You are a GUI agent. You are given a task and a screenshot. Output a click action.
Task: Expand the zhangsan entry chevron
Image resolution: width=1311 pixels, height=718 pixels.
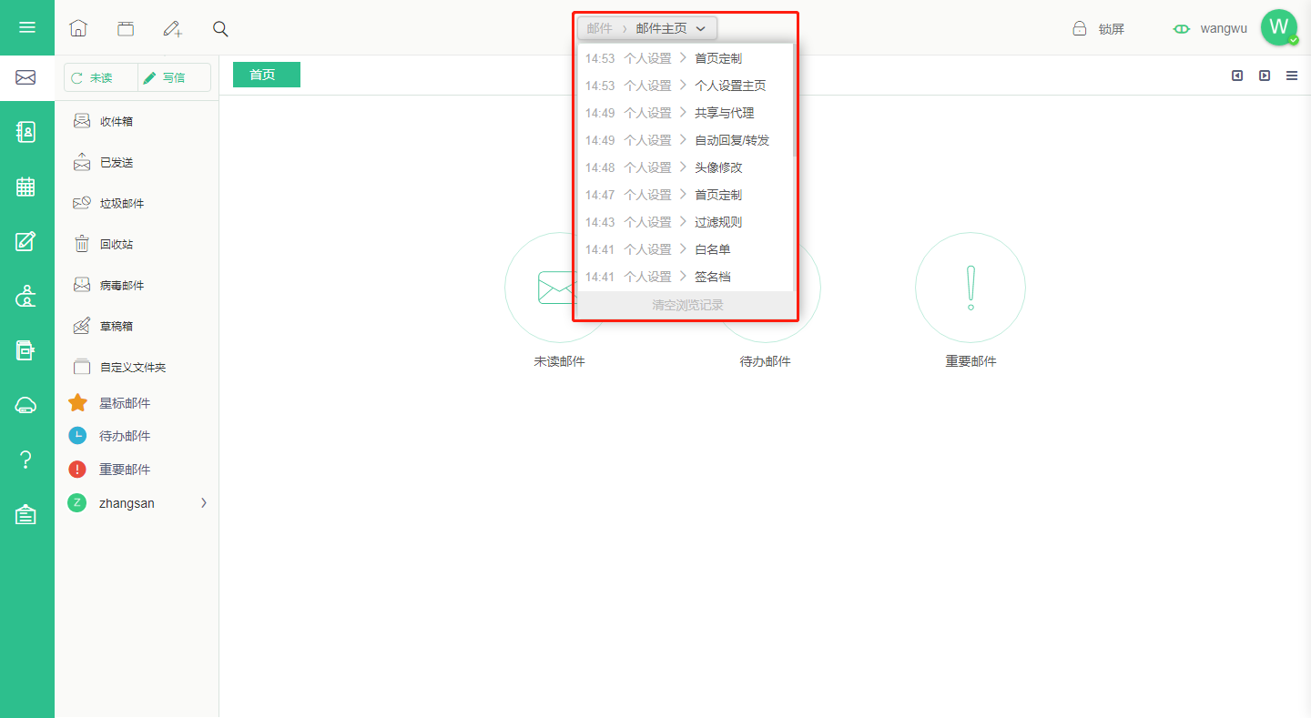(204, 502)
